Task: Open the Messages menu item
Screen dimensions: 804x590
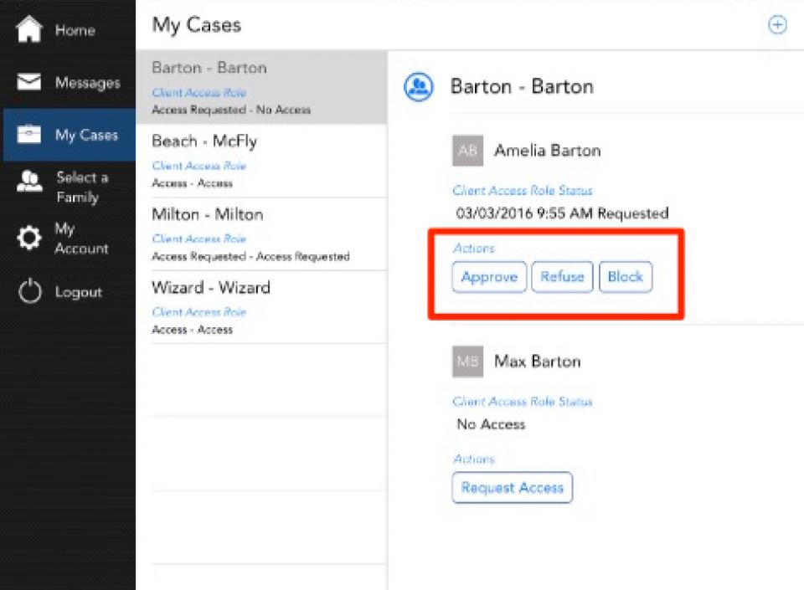Action: (x=68, y=82)
